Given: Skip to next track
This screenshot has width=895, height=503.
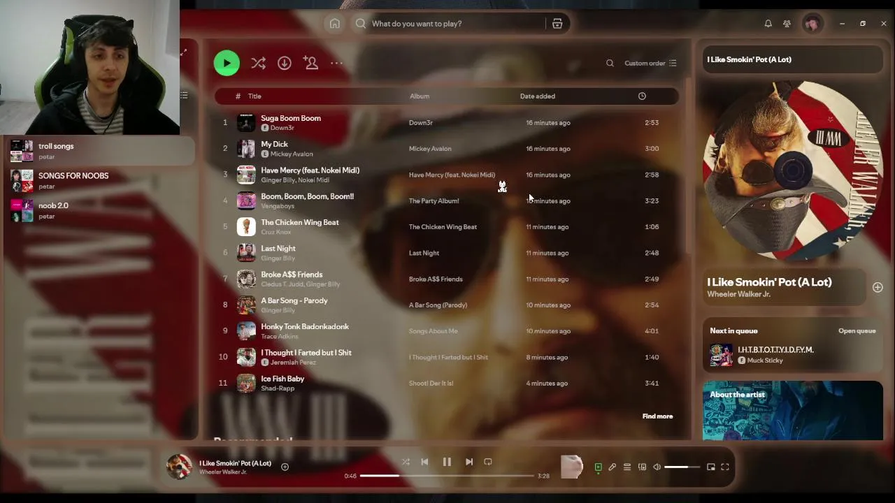Looking at the screenshot, I should pos(469,462).
